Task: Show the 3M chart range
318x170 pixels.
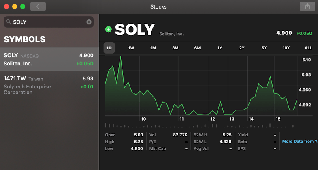Action: (x=175, y=48)
